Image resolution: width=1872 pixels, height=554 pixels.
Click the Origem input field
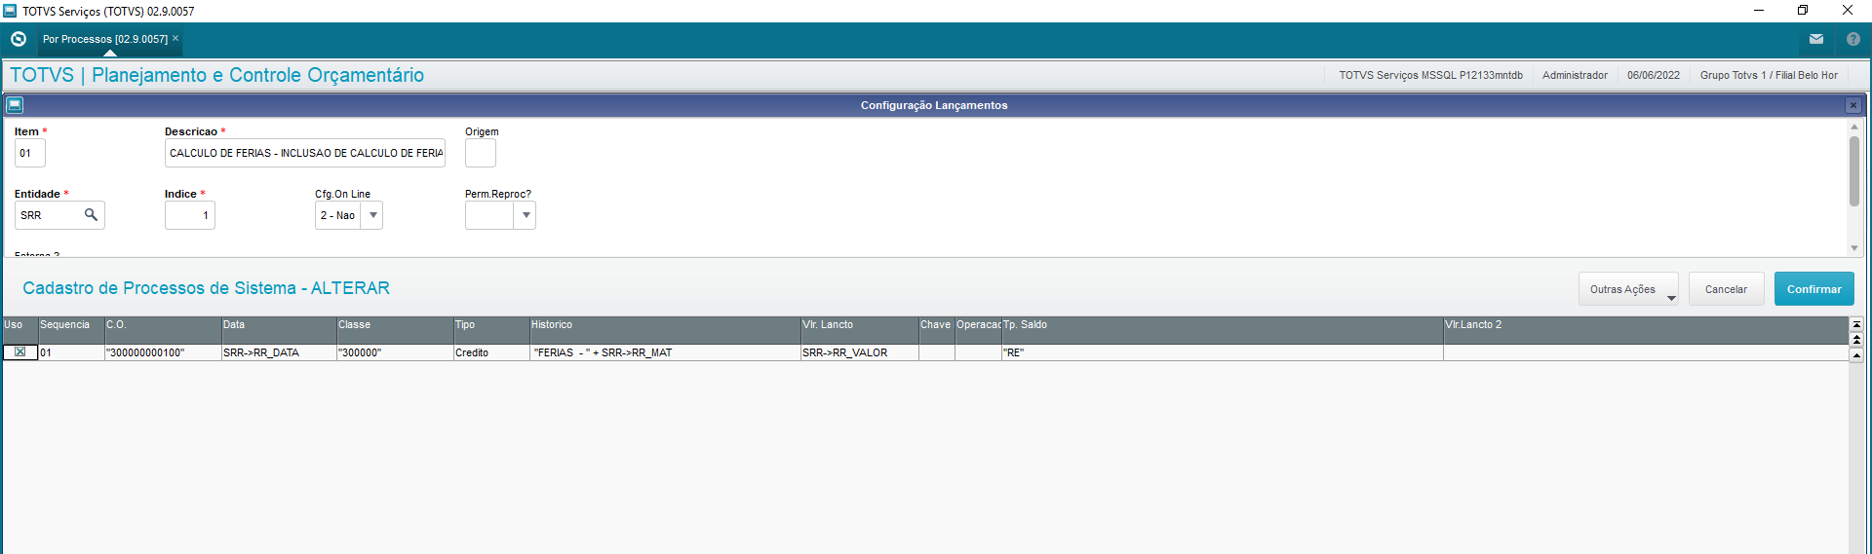coord(481,153)
